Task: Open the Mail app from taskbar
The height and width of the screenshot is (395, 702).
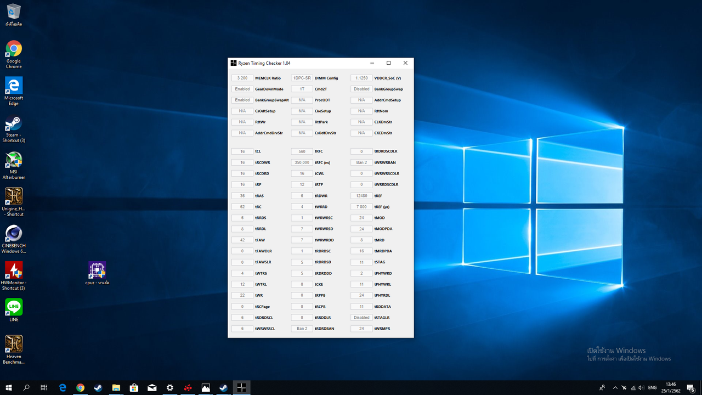Action: click(152, 387)
